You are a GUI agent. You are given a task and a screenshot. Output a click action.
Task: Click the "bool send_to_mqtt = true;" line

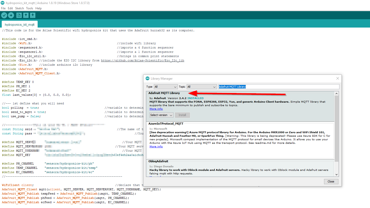[24, 112]
